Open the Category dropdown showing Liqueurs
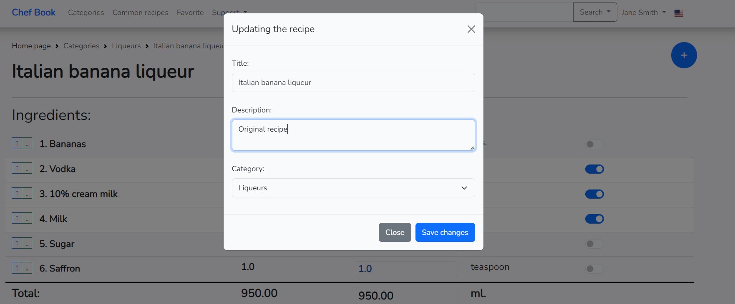Viewport: 735px width, 304px height. click(x=353, y=188)
